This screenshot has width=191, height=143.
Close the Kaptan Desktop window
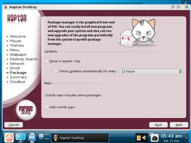click(x=187, y=7)
